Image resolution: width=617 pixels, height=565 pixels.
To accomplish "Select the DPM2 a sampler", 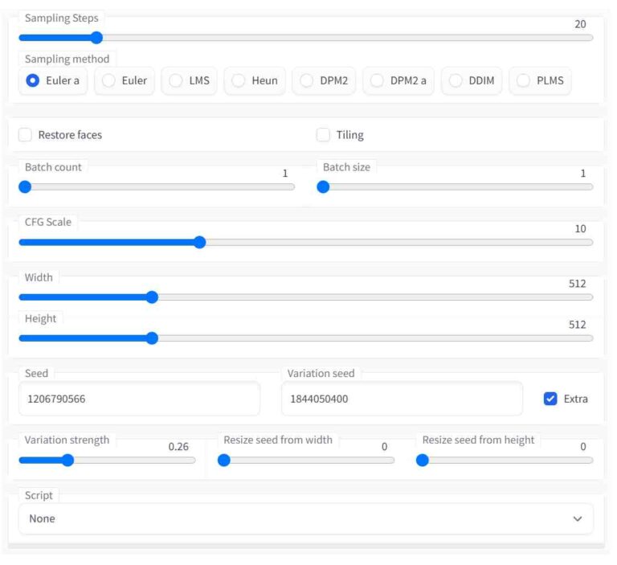I will click(x=376, y=80).
